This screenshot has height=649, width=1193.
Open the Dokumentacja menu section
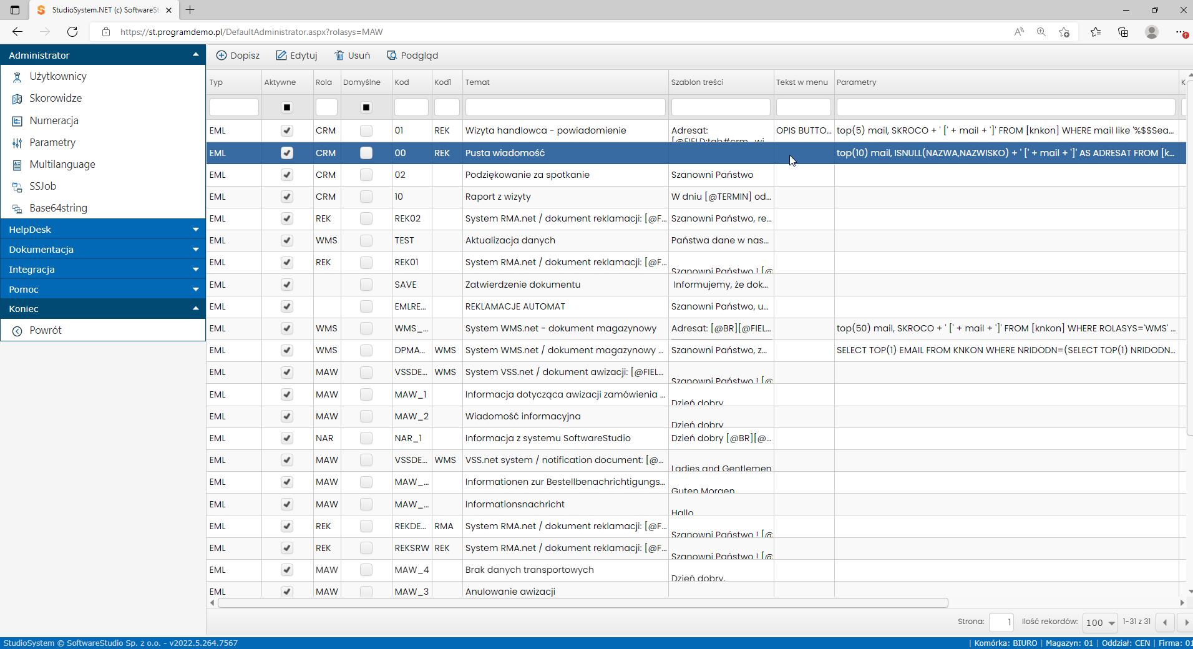coord(103,249)
